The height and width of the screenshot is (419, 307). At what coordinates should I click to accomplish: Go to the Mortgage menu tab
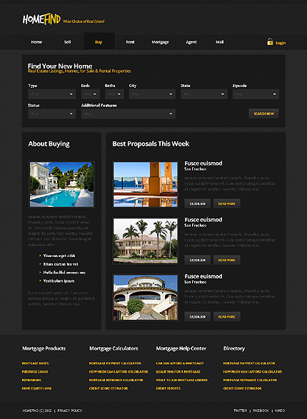pos(161,42)
